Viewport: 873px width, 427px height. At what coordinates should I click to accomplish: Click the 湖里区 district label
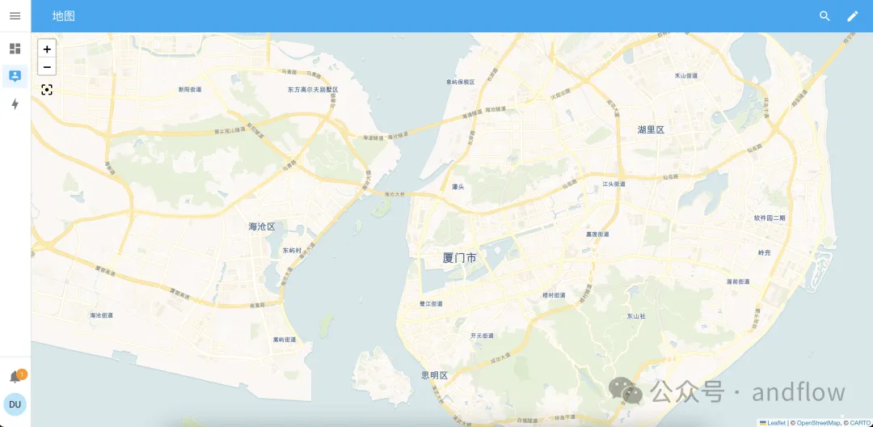coord(651,129)
